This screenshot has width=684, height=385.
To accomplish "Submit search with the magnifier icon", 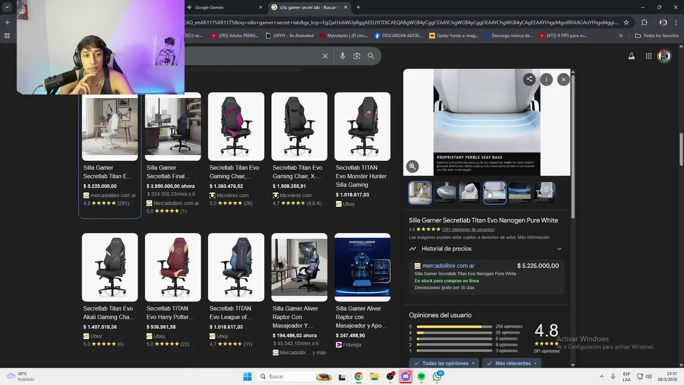I will tap(371, 56).
